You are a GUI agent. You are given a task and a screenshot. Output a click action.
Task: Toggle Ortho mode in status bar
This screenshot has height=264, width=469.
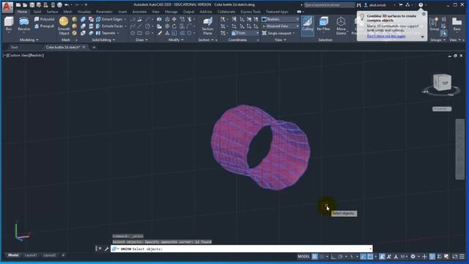333,257
